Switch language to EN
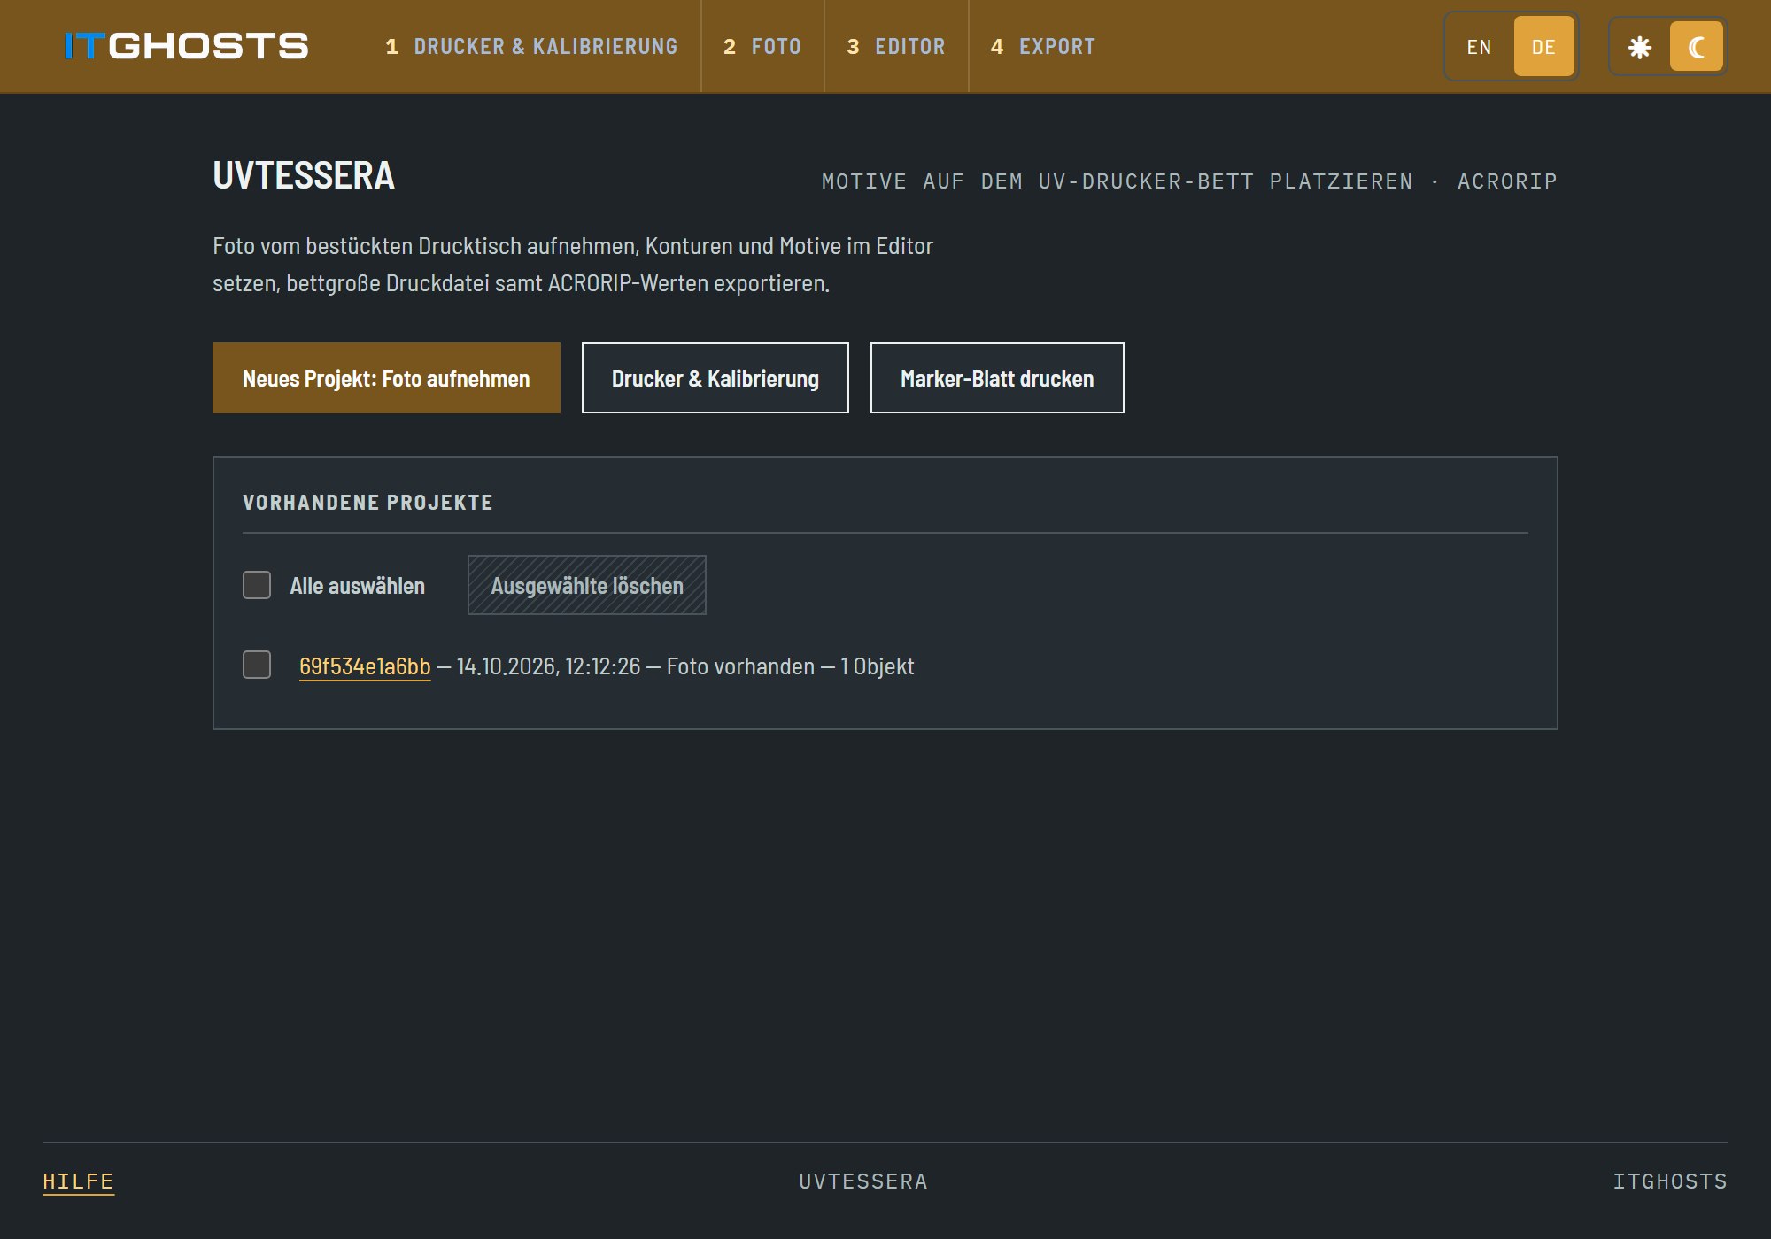This screenshot has width=1771, height=1239. 1479,47
